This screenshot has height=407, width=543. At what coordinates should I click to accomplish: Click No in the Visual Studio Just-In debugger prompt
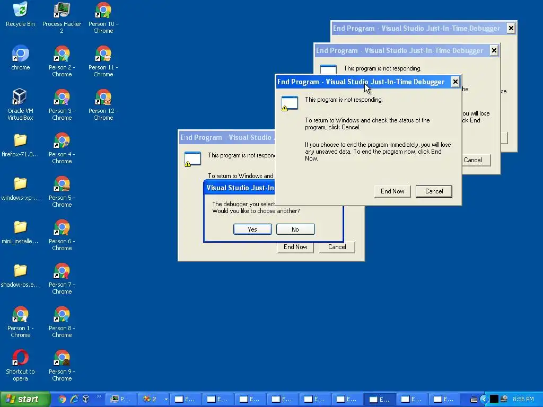pyautogui.click(x=295, y=229)
